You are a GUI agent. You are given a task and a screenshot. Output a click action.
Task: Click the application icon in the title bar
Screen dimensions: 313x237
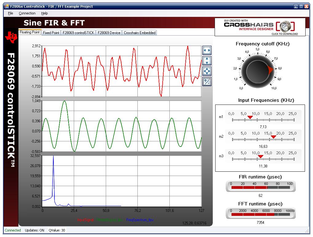coord(7,6)
